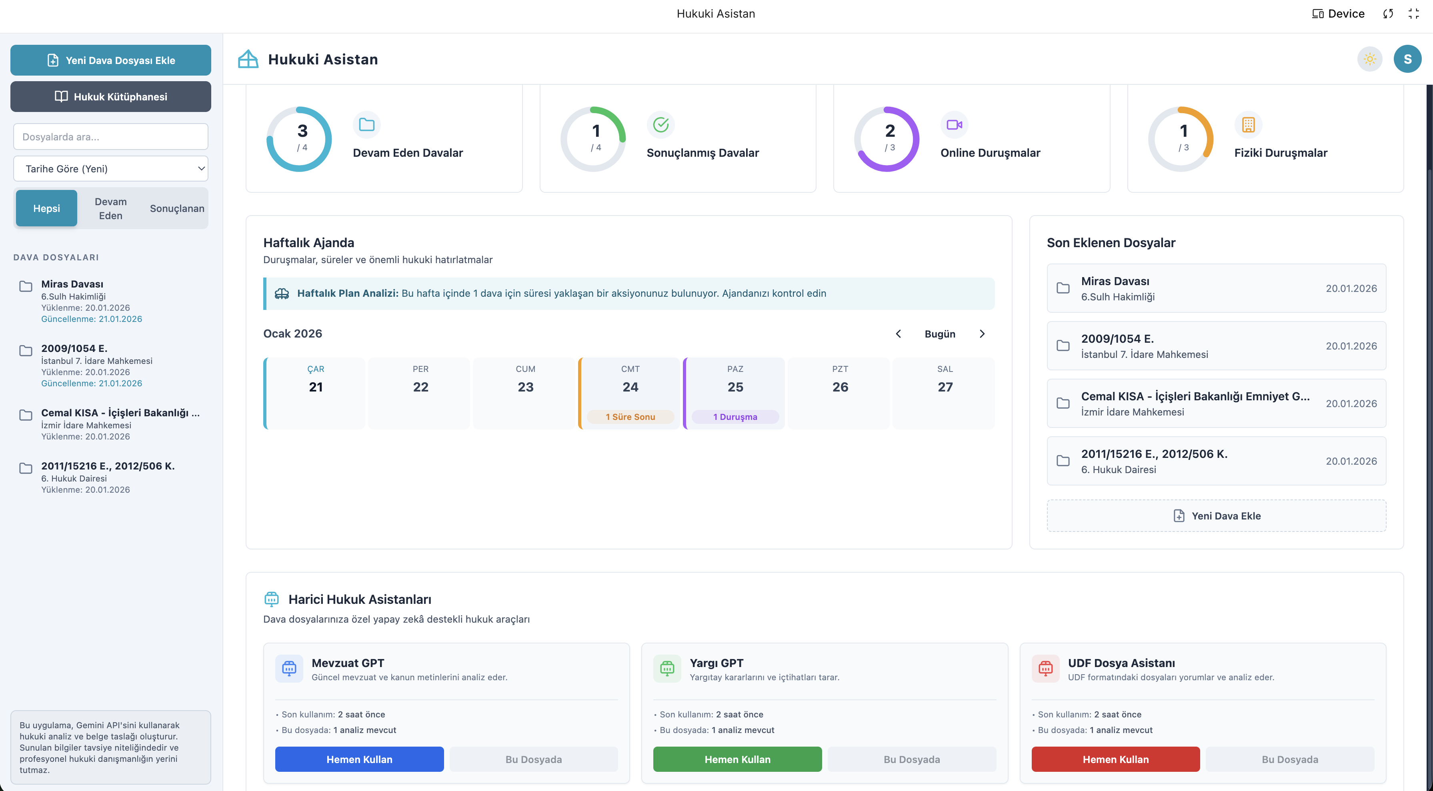This screenshot has height=791, width=1433.
Task: Open the Tarihe Göre (Yeni) sort dropdown
Action: coord(111,168)
